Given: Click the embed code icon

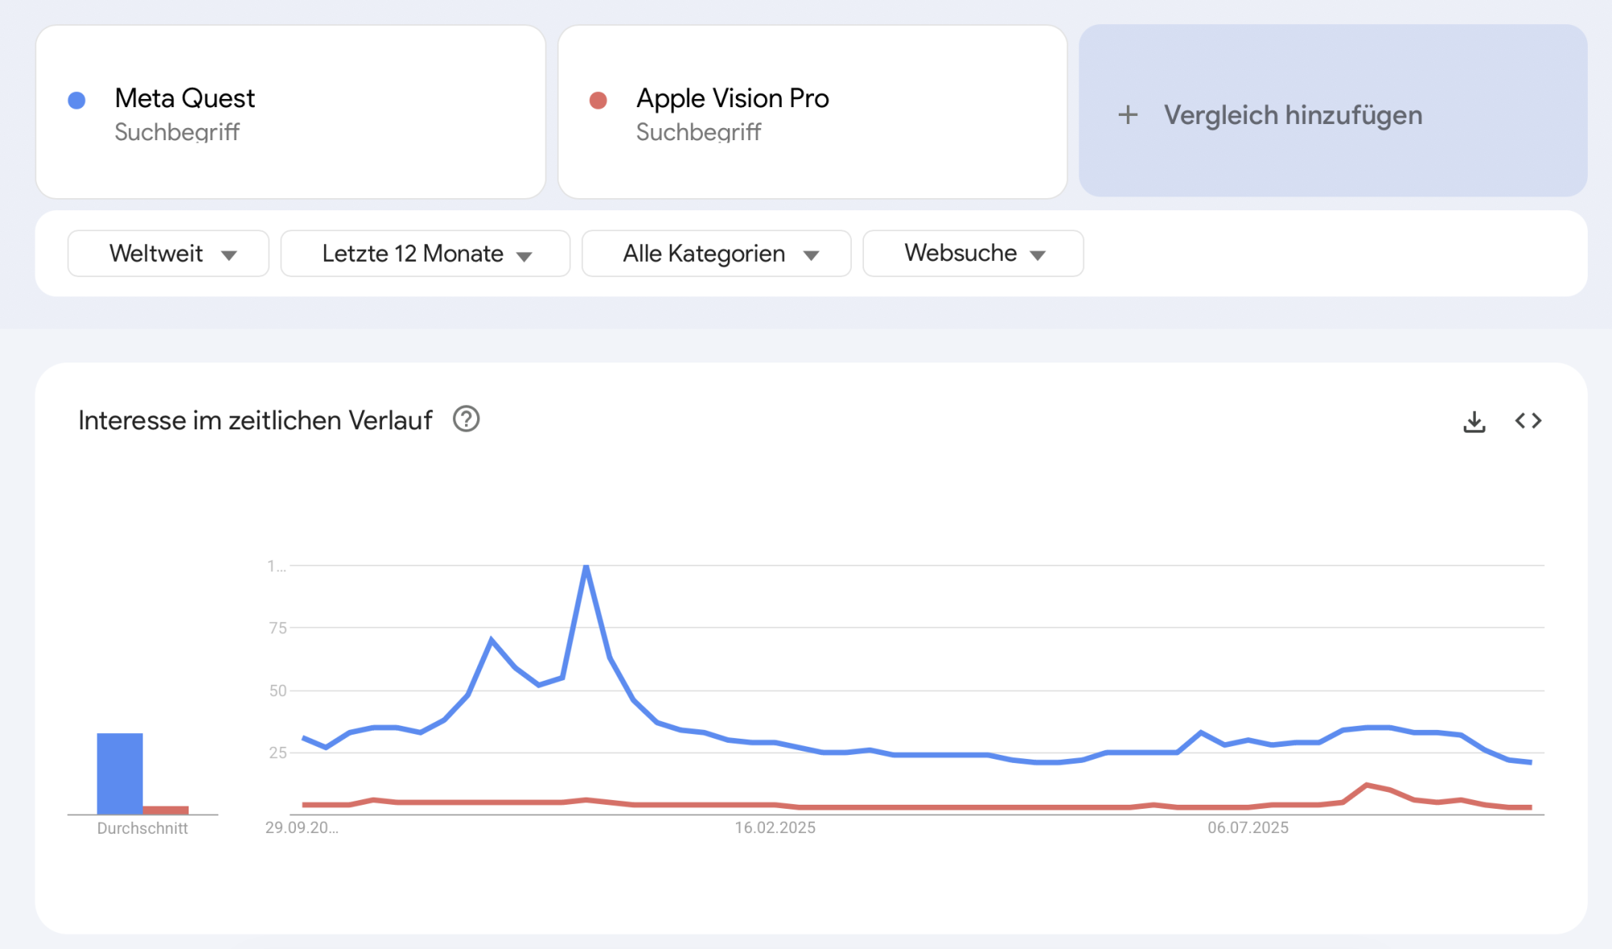Looking at the screenshot, I should [1528, 421].
